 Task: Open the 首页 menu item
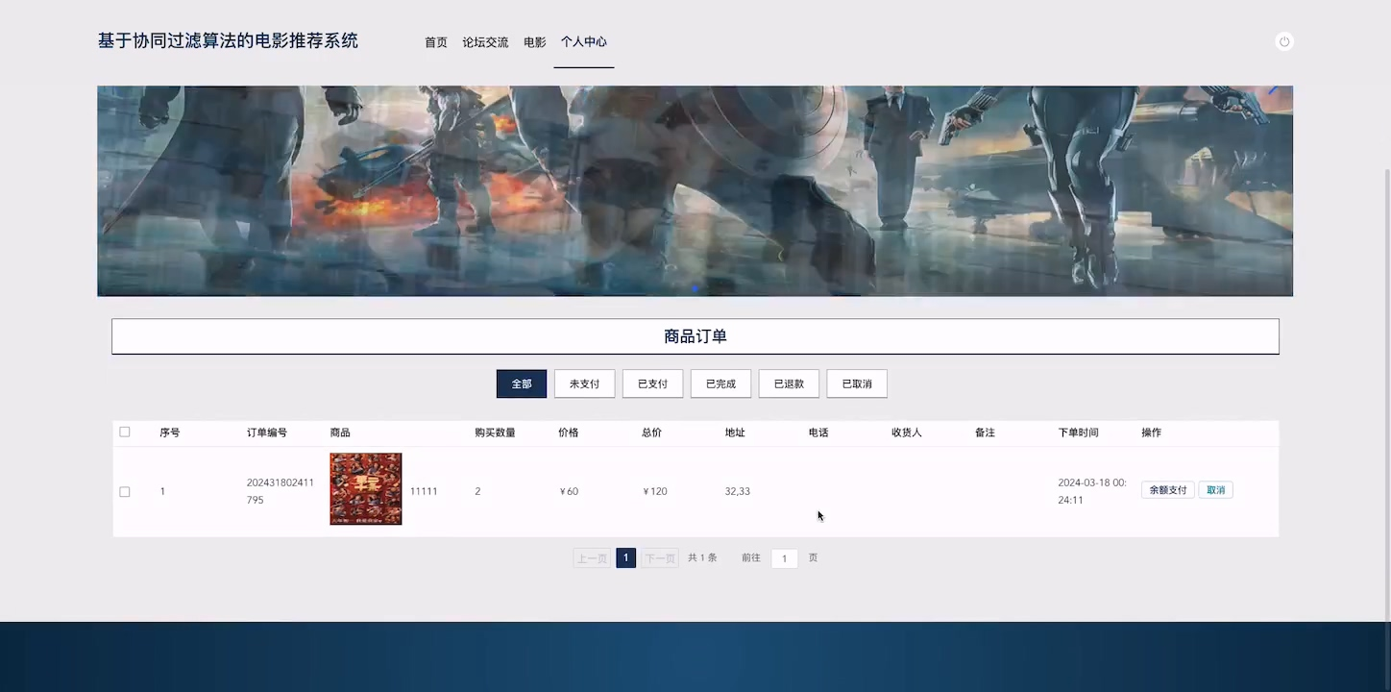pyautogui.click(x=436, y=42)
